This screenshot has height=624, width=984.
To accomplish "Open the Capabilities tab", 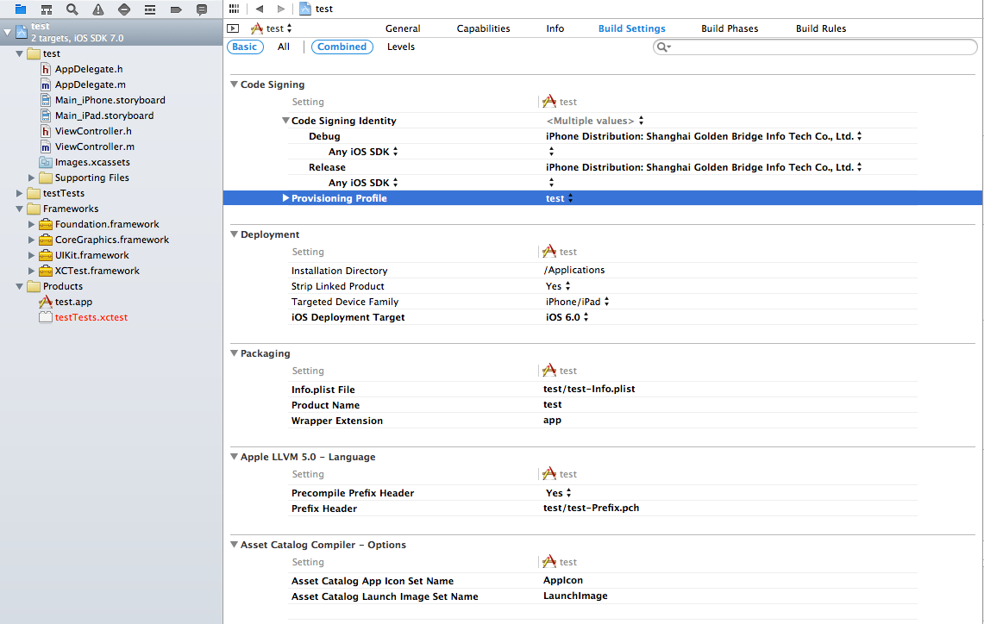I will 483,28.
